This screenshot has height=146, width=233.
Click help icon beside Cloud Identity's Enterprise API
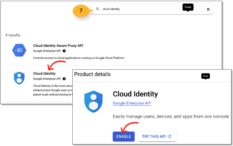(x=64, y=79)
